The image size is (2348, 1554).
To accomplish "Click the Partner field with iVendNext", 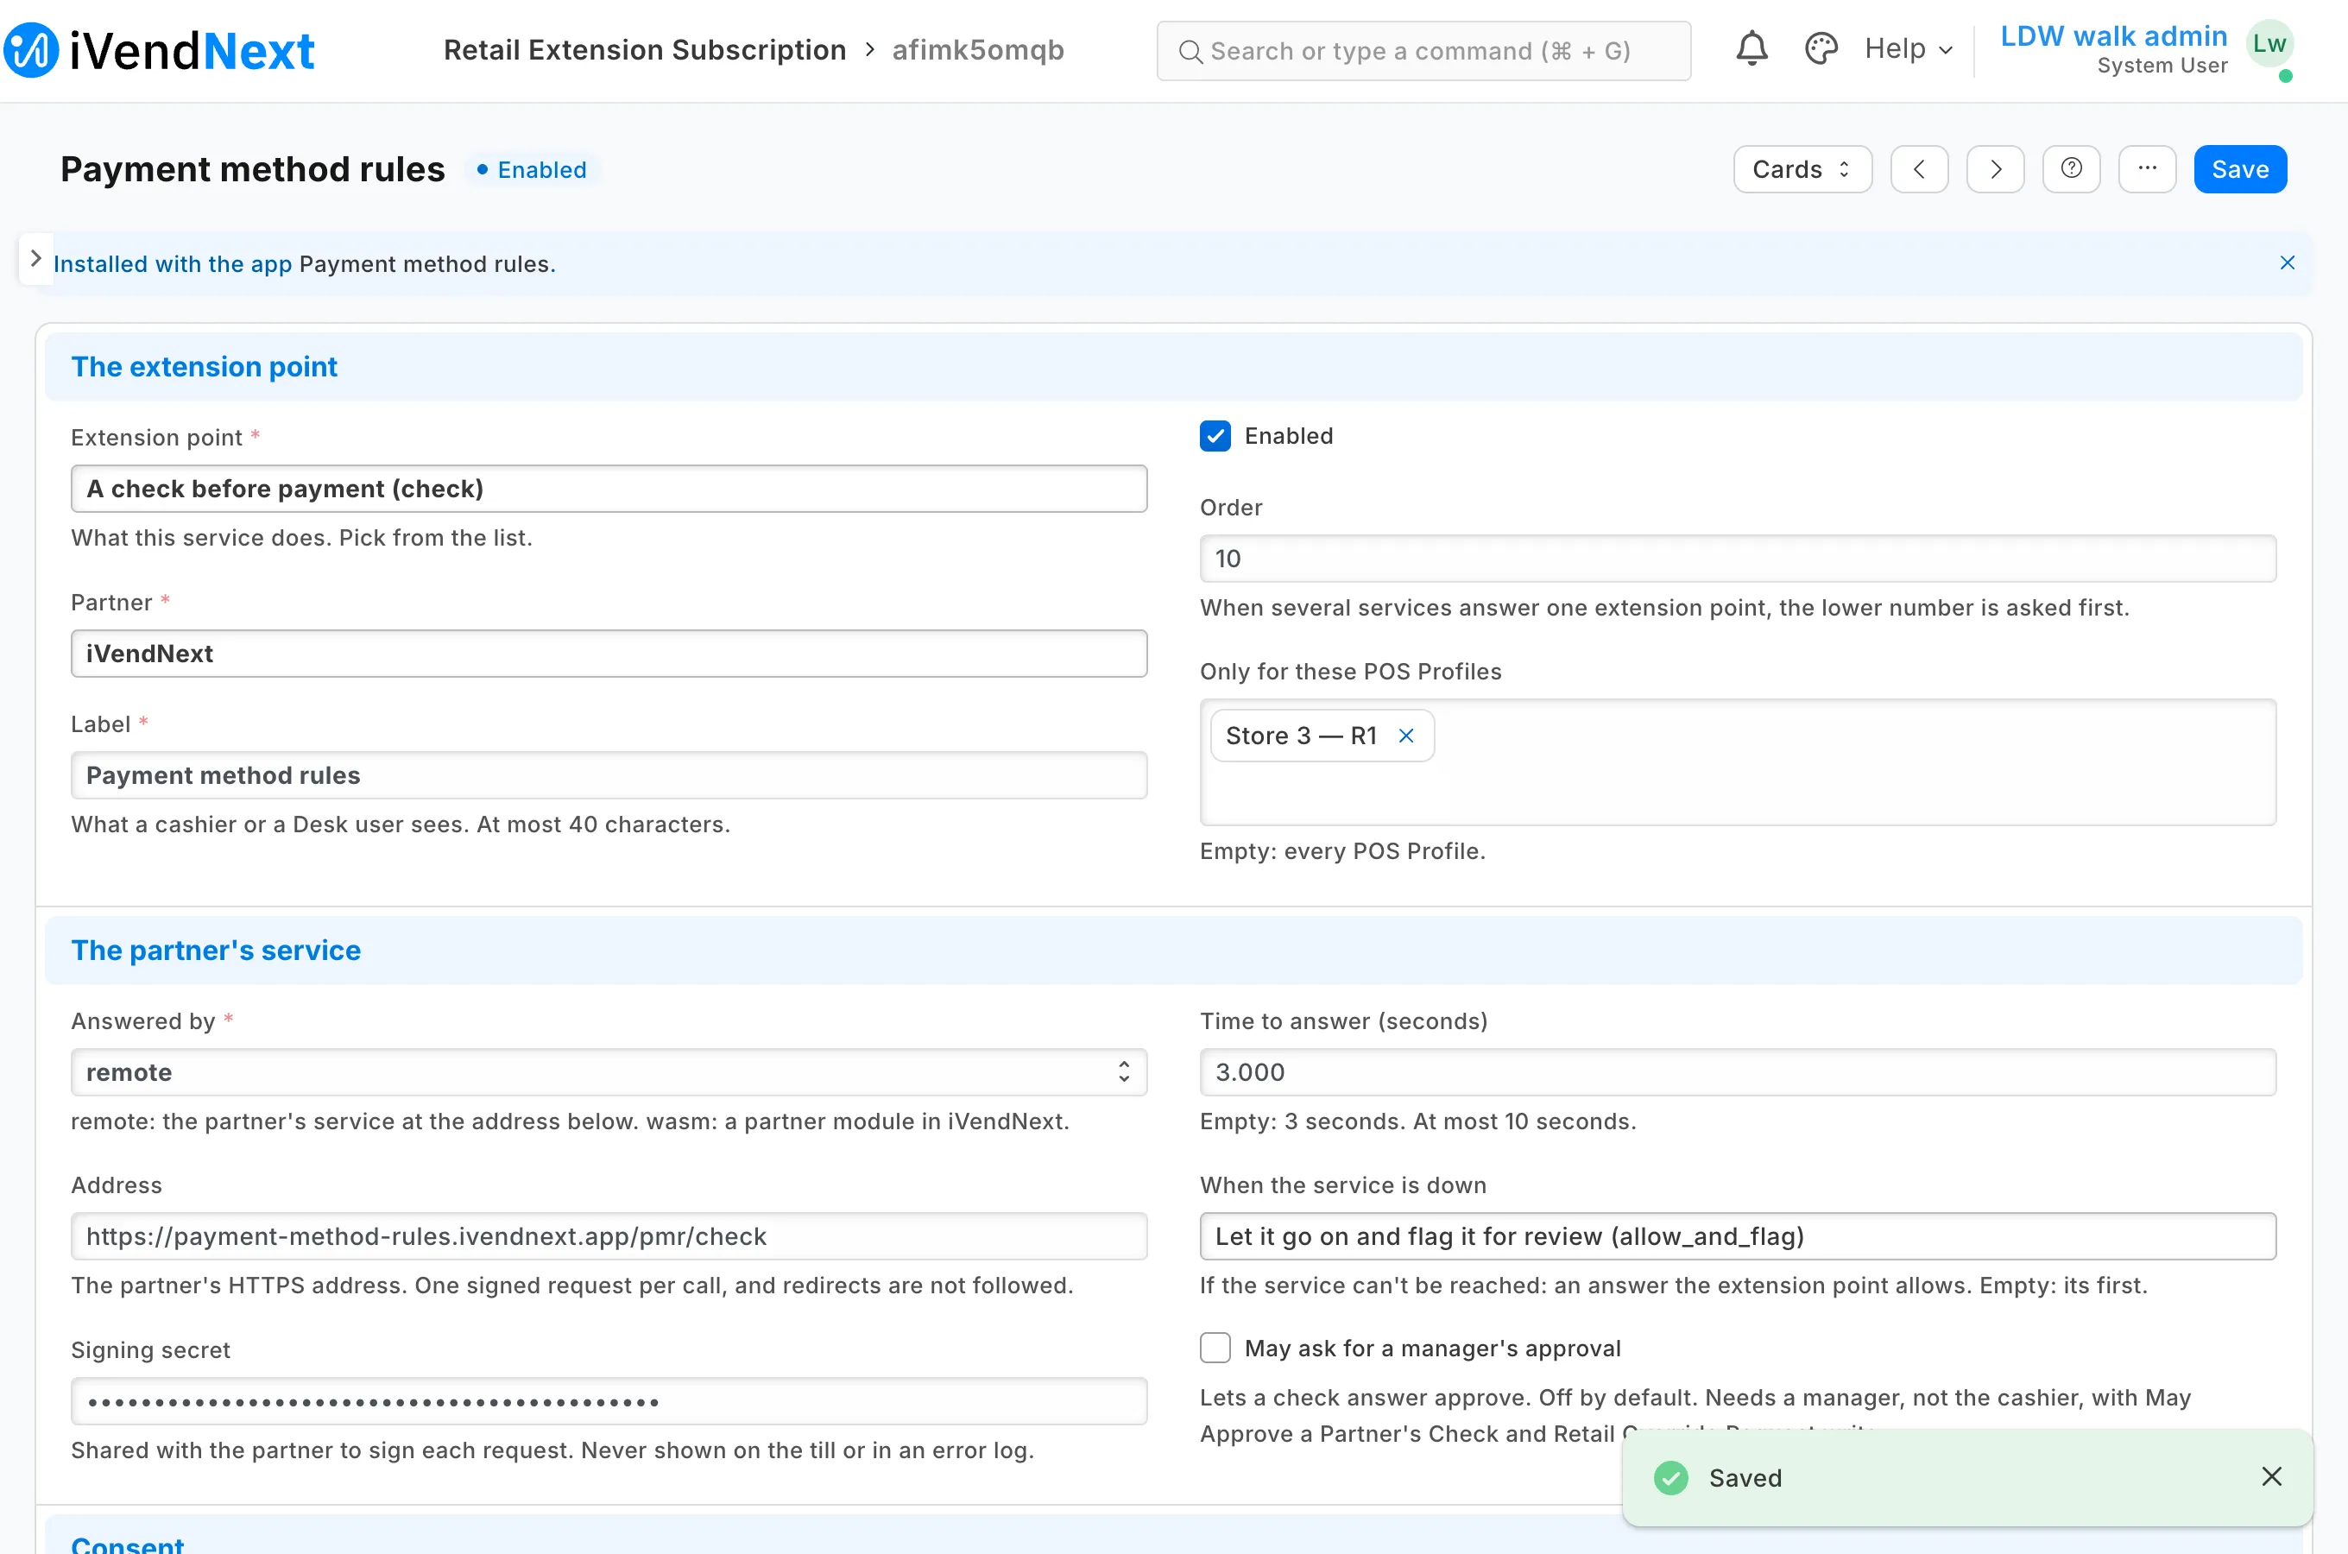I will (x=609, y=654).
